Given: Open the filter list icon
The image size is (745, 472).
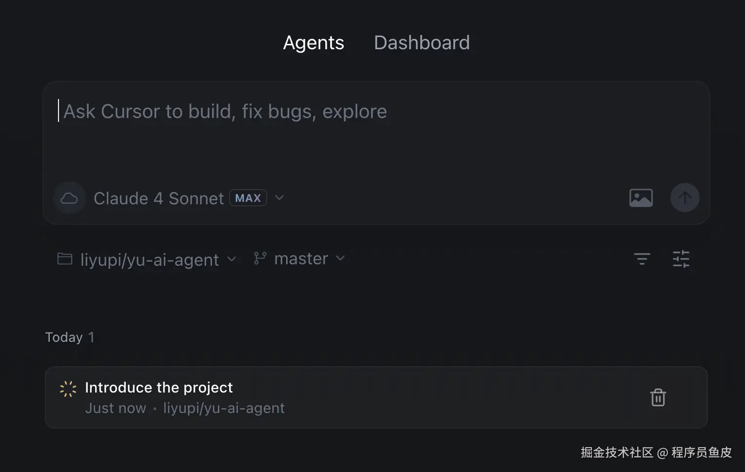Looking at the screenshot, I should (642, 258).
